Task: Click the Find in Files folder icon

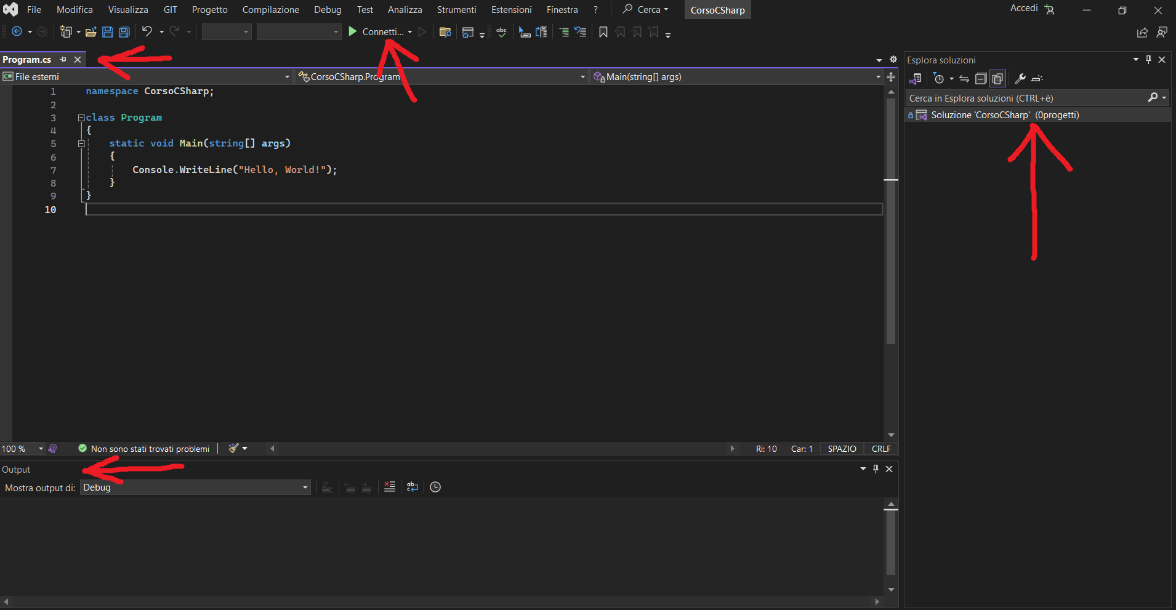Action: pyautogui.click(x=445, y=32)
